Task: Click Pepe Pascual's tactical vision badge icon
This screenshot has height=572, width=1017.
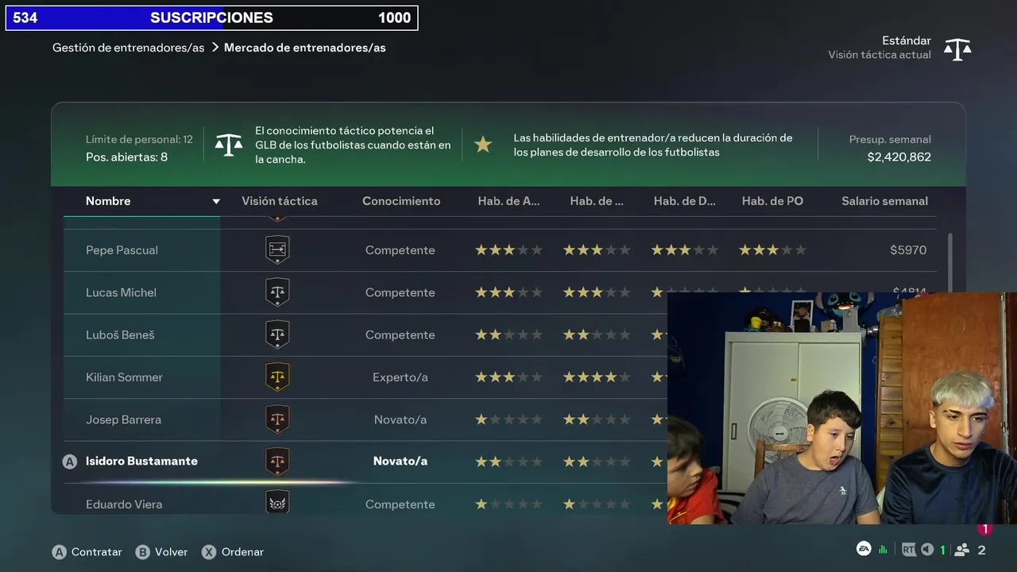Action: (277, 250)
